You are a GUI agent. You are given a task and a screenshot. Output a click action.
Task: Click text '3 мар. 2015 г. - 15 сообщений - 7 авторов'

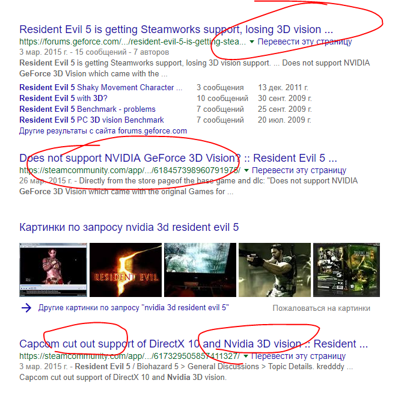pyautogui.click(x=94, y=52)
